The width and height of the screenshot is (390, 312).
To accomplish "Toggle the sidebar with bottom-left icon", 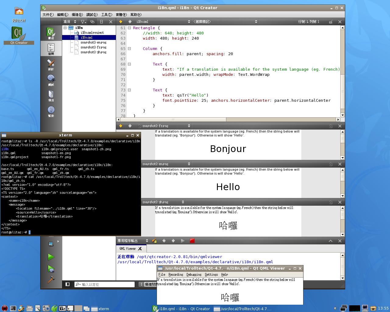I will 68,284.
